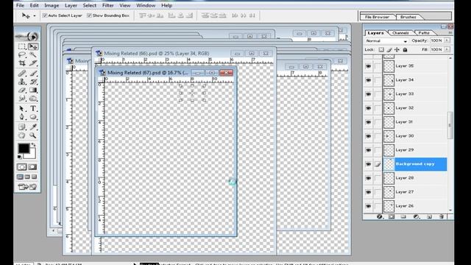Image resolution: width=471 pixels, height=265 pixels.
Task: Reset to default colors icon
Action: point(20,157)
